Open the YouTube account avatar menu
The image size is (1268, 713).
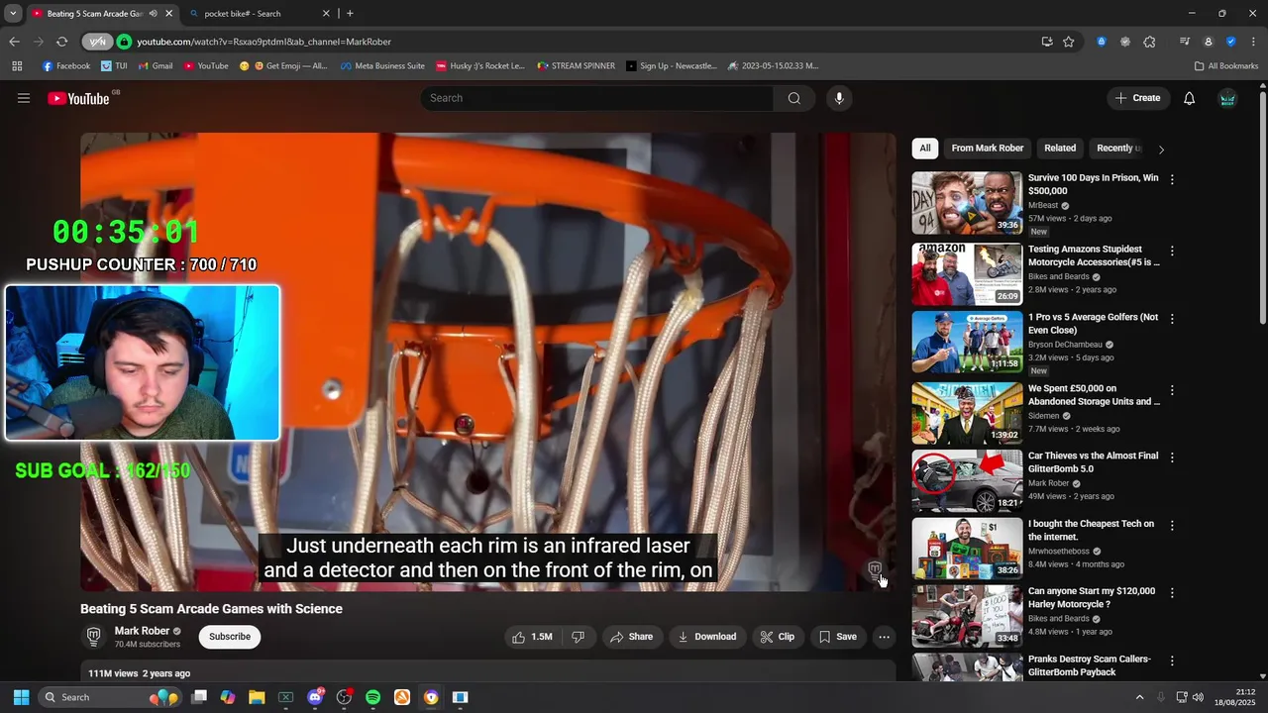click(x=1227, y=98)
